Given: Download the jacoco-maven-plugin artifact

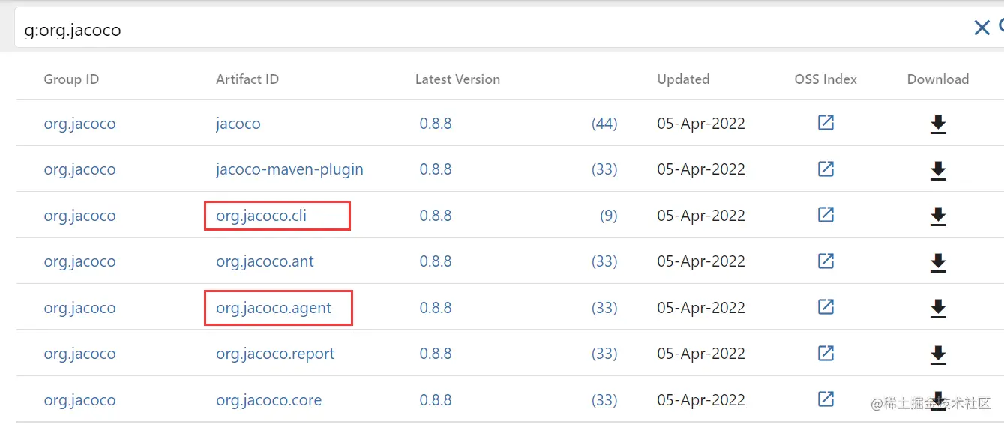Looking at the screenshot, I should pos(937,171).
